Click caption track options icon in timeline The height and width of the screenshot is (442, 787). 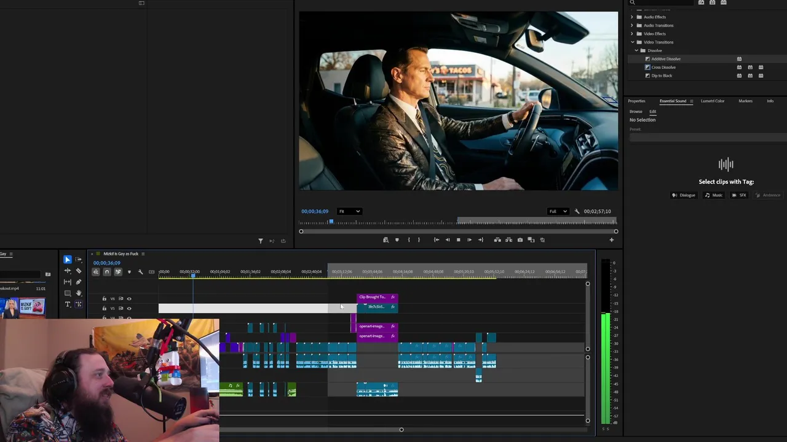tap(151, 272)
